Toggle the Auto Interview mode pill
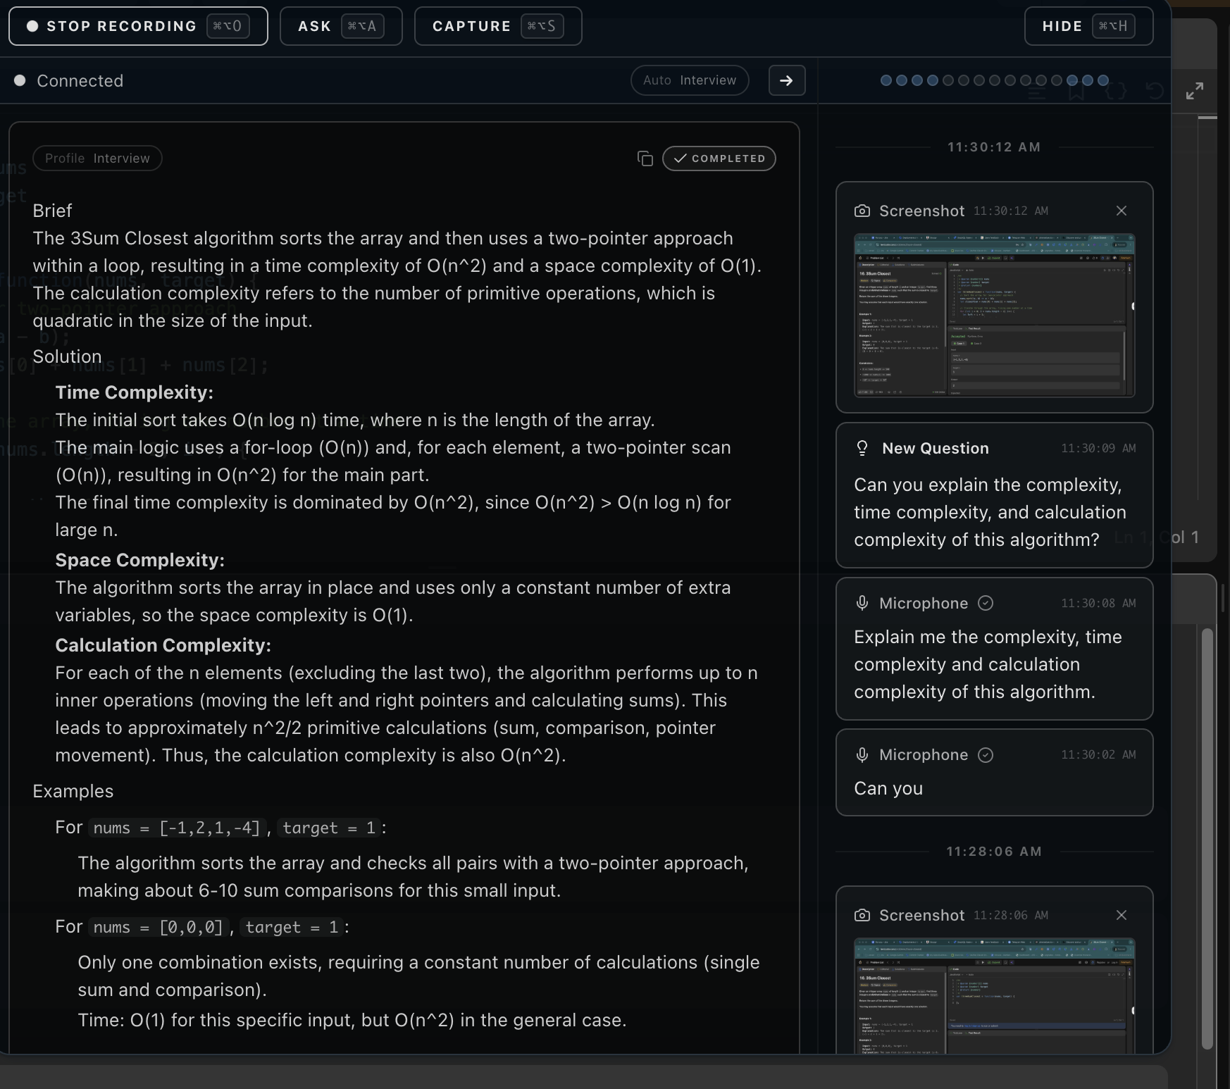1230x1089 pixels. (690, 80)
